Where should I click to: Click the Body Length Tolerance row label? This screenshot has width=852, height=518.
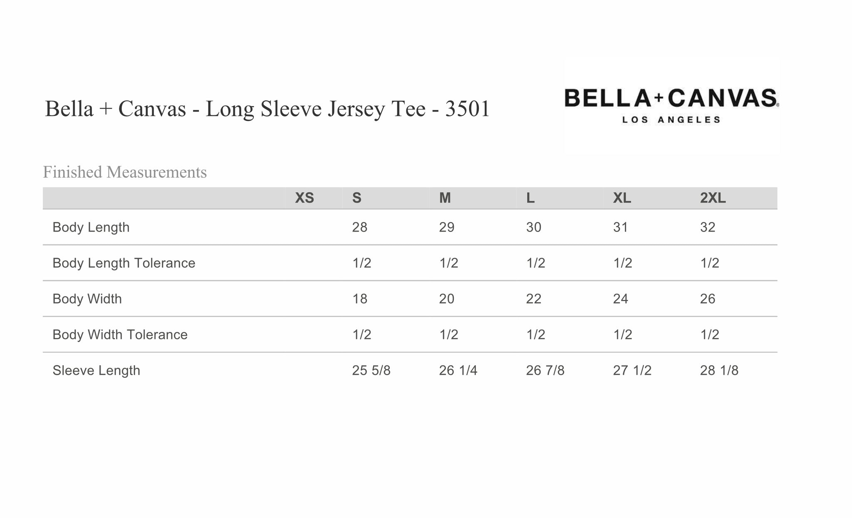point(124,263)
